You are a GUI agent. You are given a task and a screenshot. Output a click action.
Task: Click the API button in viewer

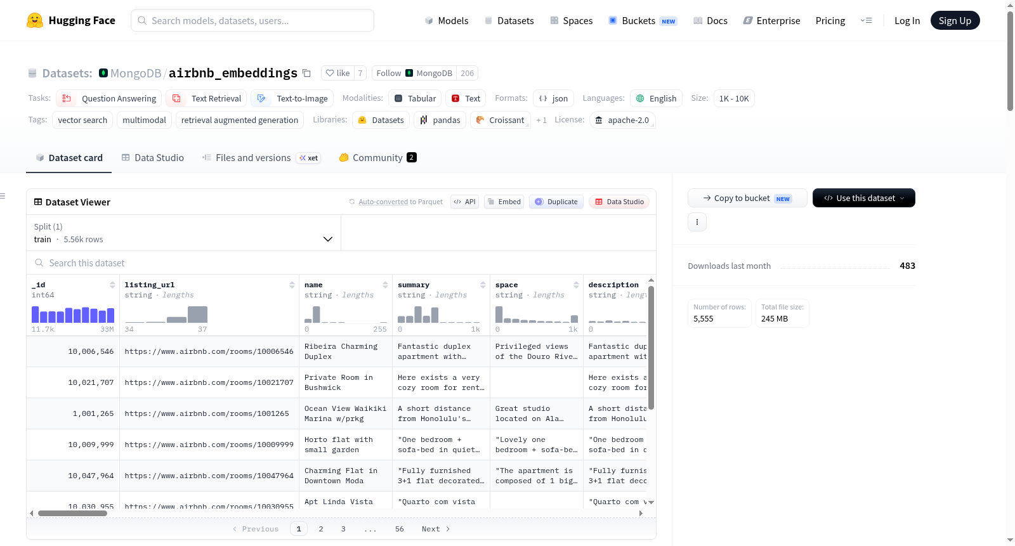coord(464,202)
